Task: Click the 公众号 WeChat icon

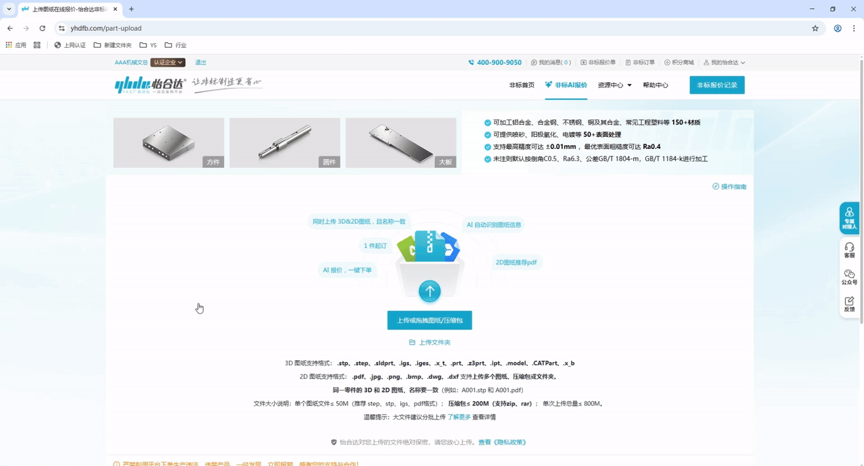Action: point(849,277)
